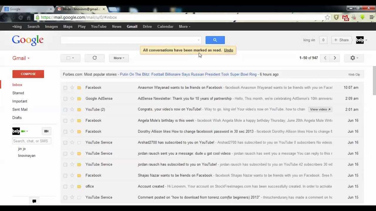Star the Google AdSense email
Viewport: 376px width, 211px height.
(72, 98)
